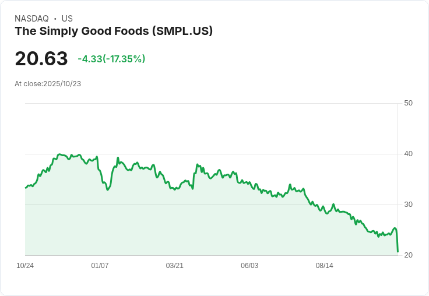Open The Simply Good Foods (SMPL.US) title

114,31
